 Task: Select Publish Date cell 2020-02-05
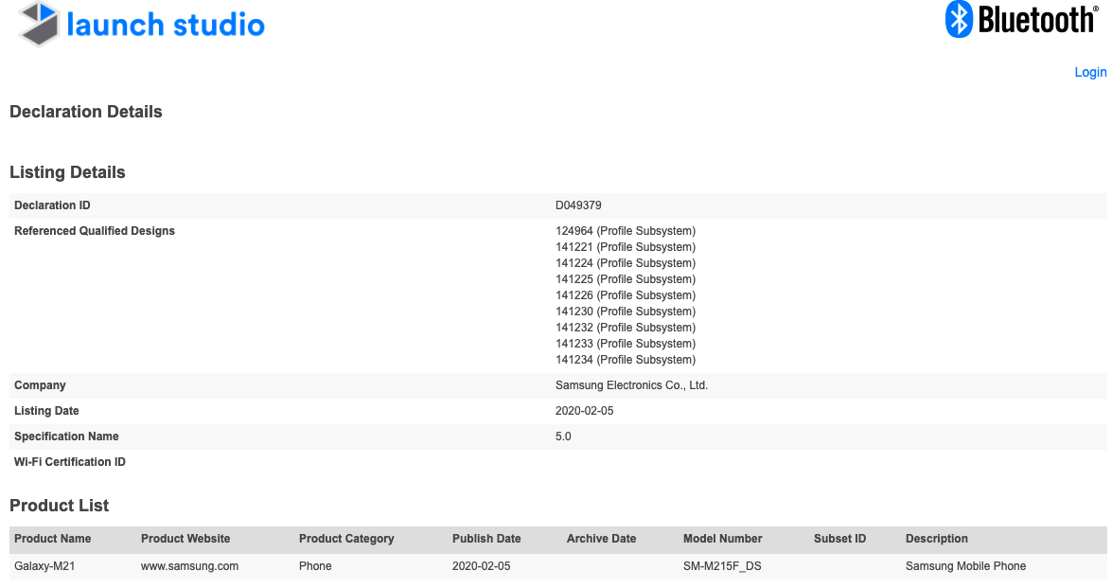point(481,567)
